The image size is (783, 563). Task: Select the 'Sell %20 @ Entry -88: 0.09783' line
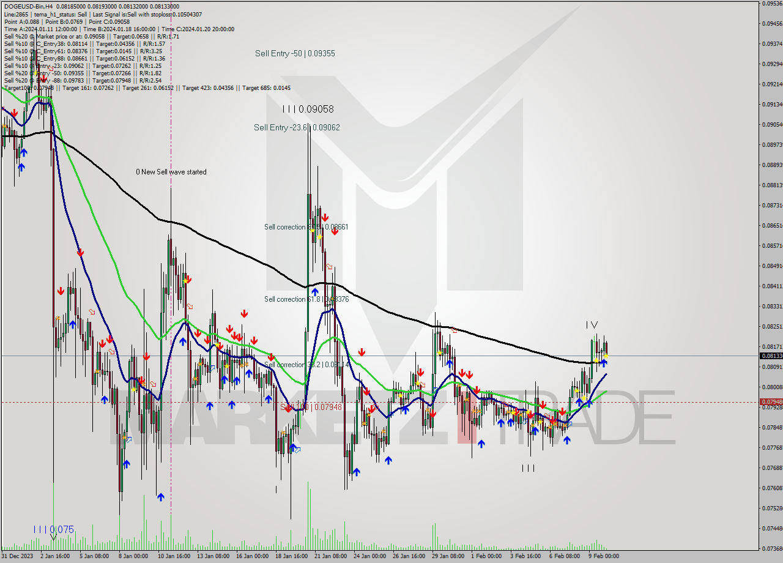coord(83,80)
